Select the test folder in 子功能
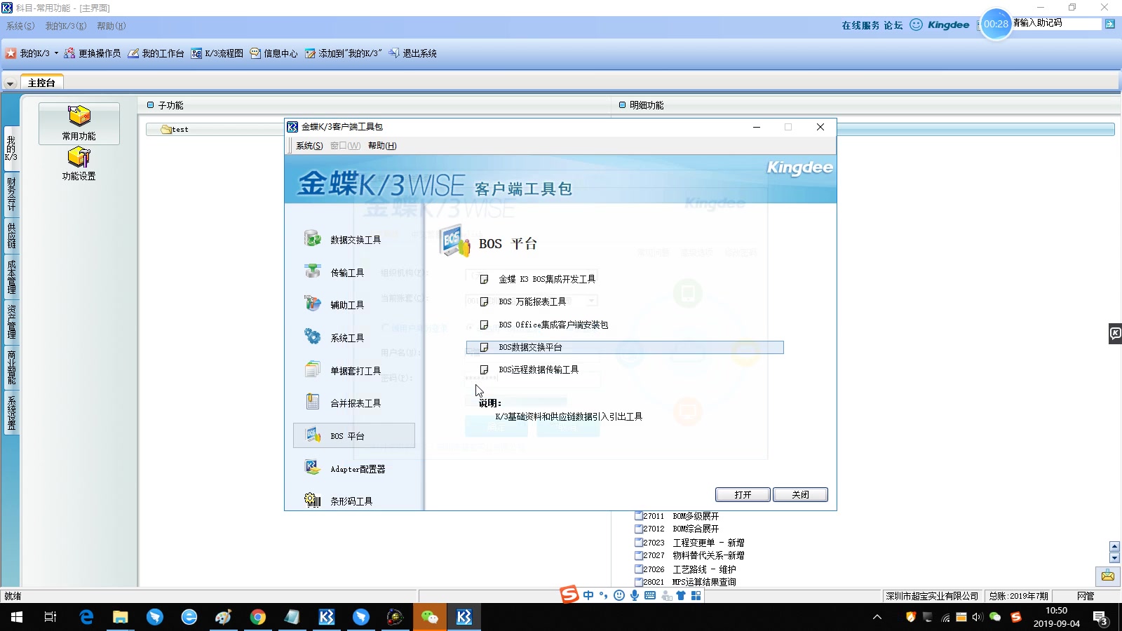This screenshot has width=1122, height=631. click(175, 129)
